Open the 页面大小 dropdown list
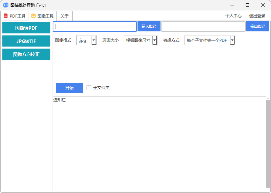Viewport: 271px width, 193px height. pyautogui.click(x=154, y=40)
